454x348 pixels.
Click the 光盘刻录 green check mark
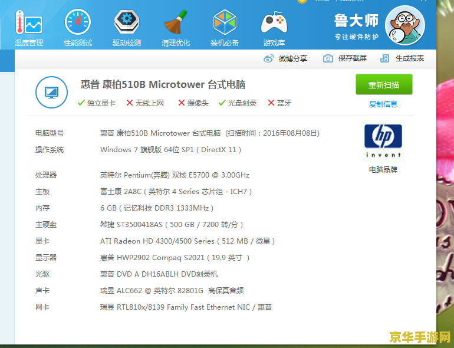coord(222,103)
